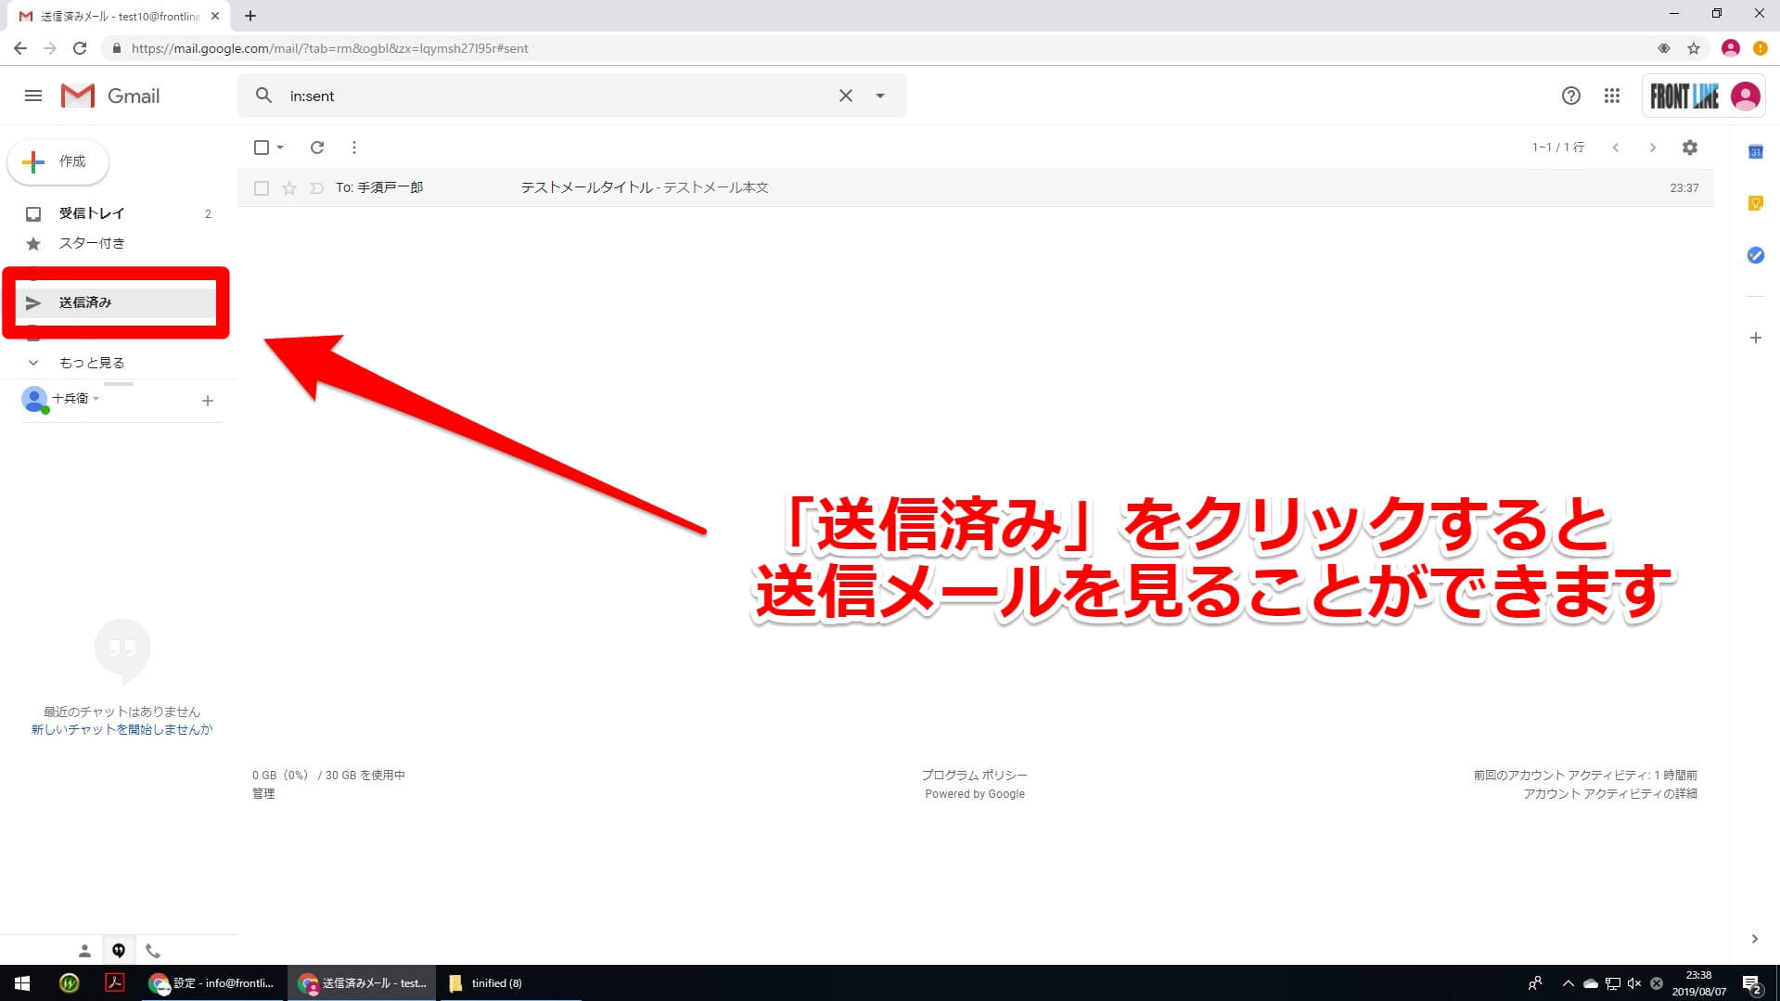Open the Gmail main menu hamburger icon
The image size is (1780, 1001).
coord(33,96)
